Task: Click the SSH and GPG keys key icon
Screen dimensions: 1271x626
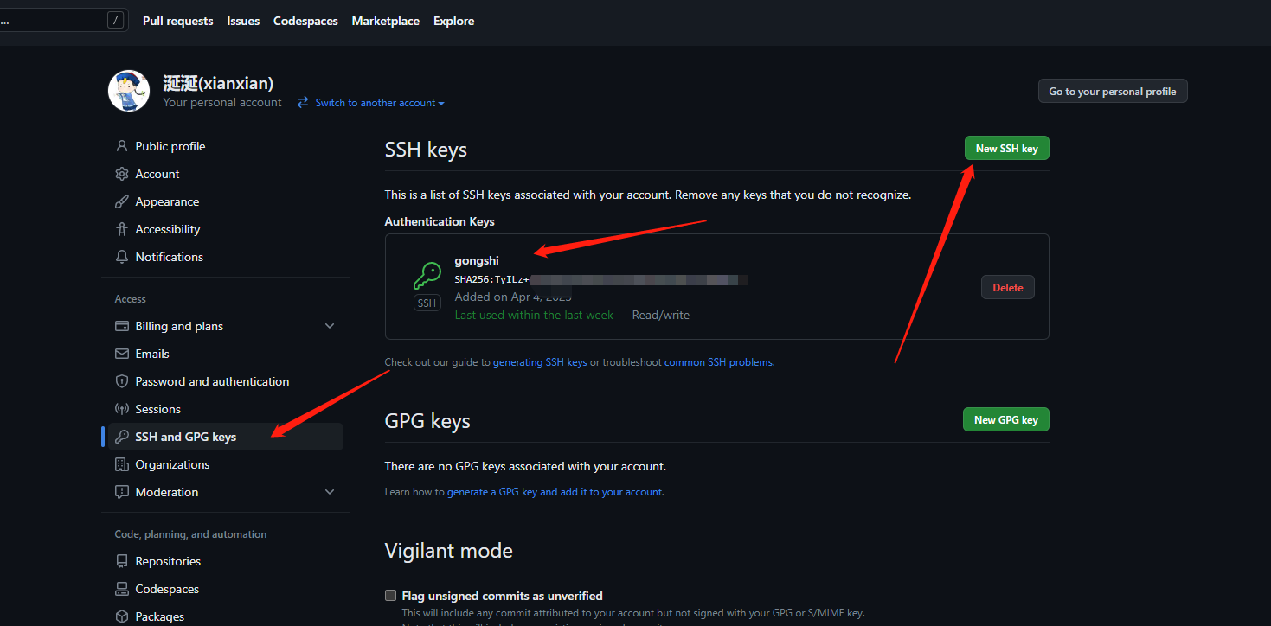Action: 122,437
